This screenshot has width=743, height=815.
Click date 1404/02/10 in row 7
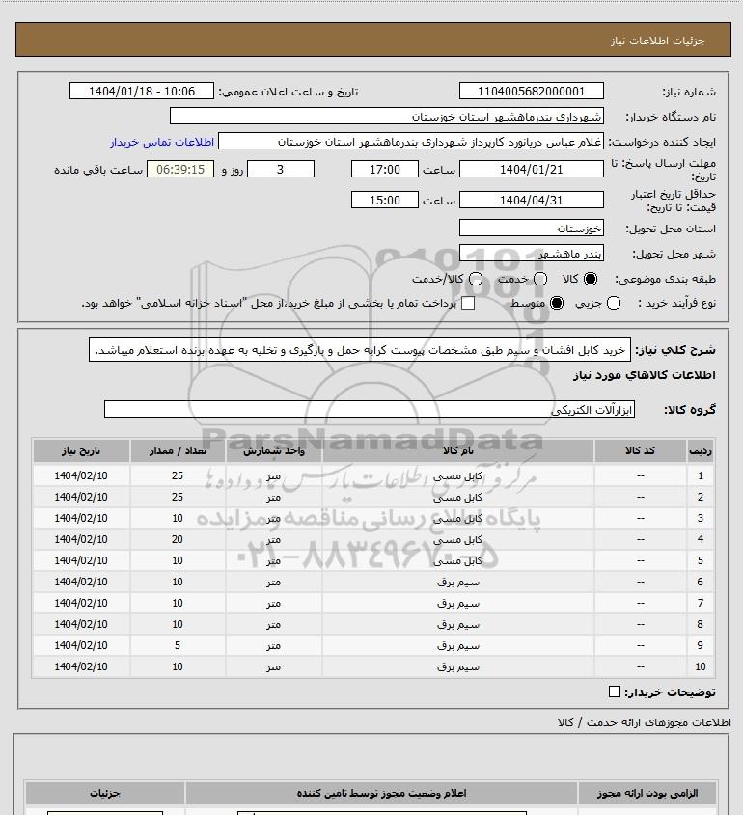click(81, 603)
